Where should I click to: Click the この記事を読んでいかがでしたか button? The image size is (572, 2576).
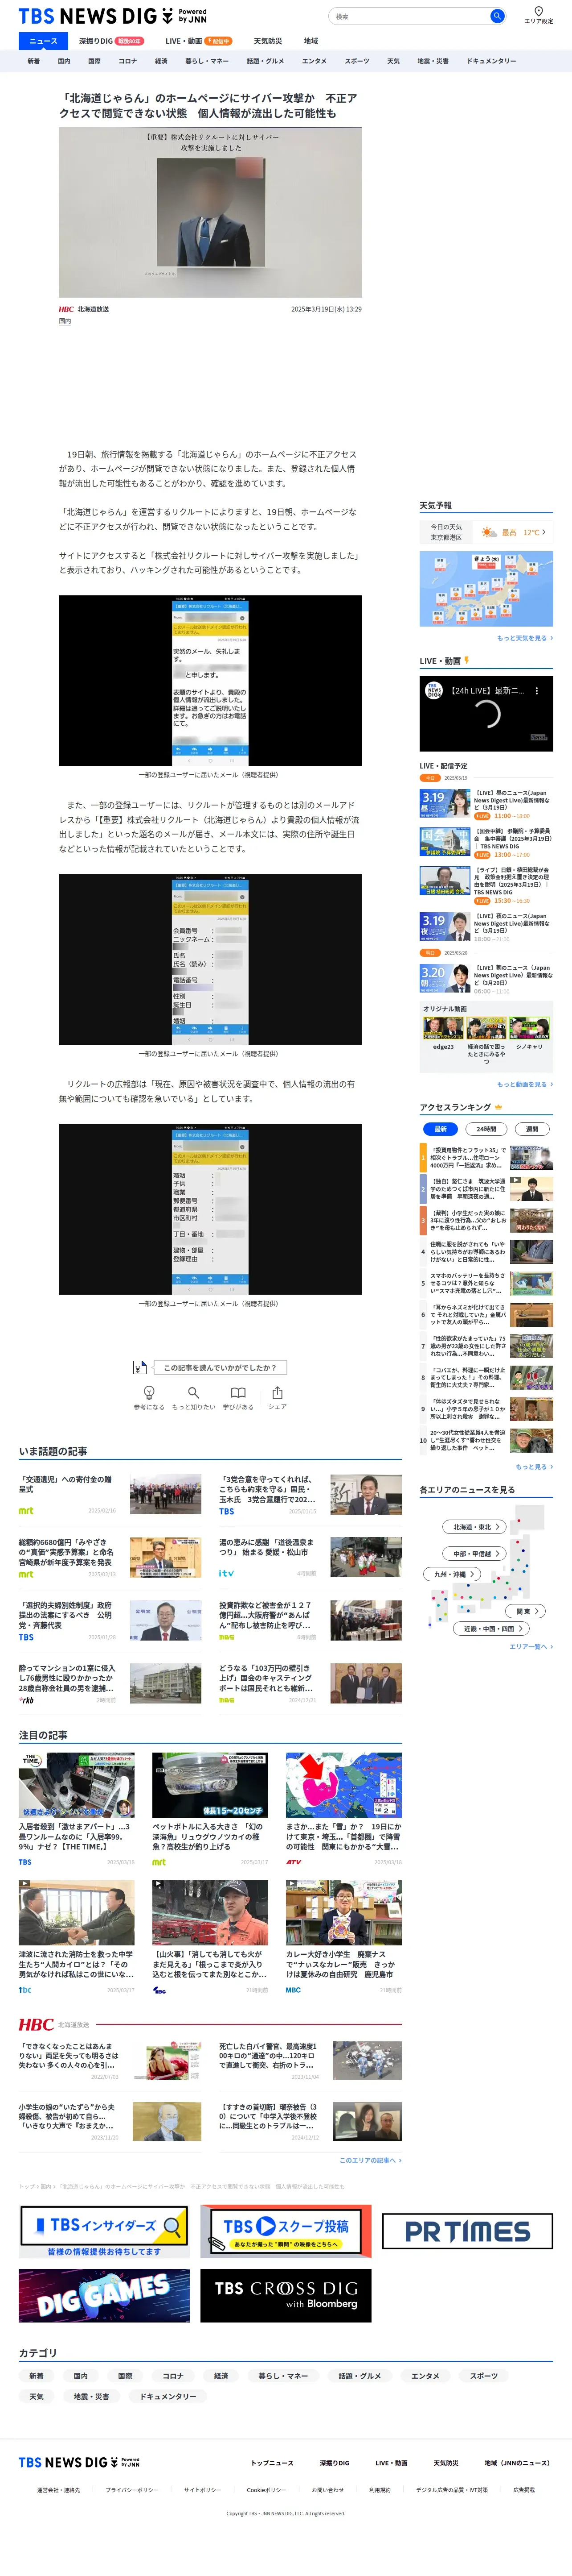220,1367
